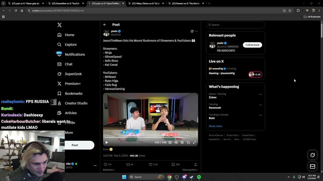This screenshot has width=323, height=181.
Task: Enter fullscreen on the video
Action: tap(194, 143)
